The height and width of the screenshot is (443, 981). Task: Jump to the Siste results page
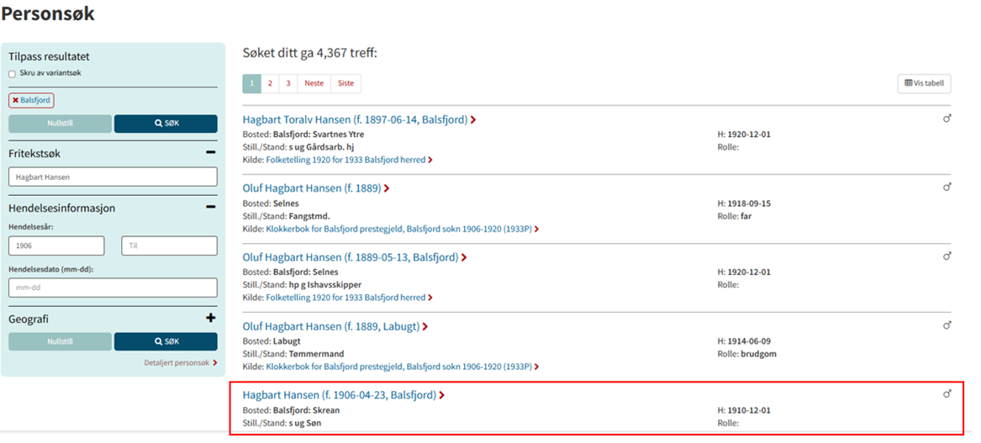click(x=345, y=83)
